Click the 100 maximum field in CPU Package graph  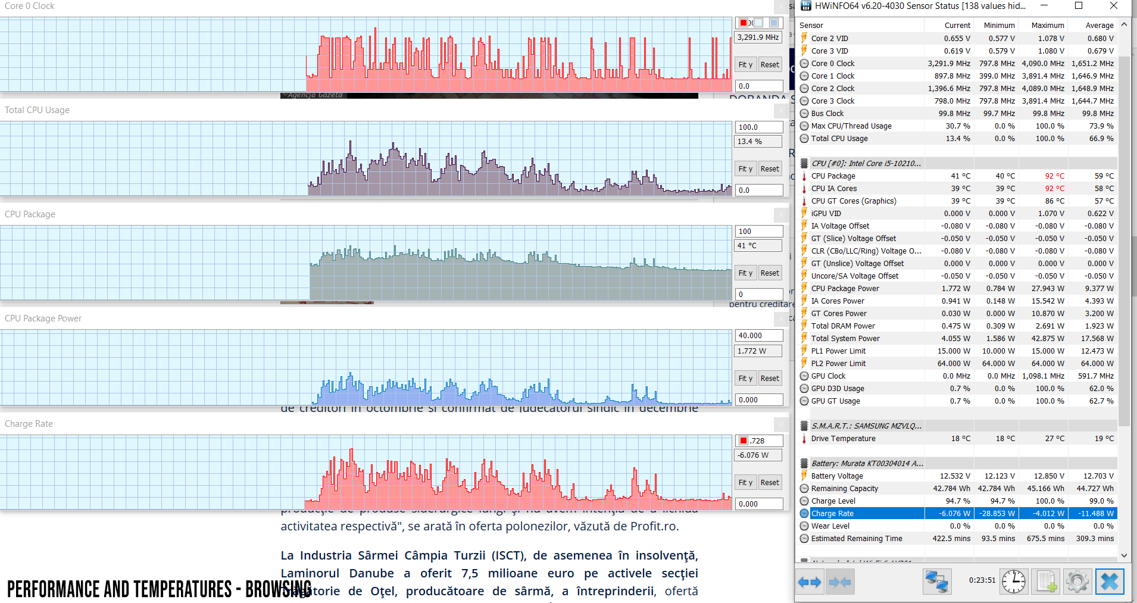click(x=759, y=232)
